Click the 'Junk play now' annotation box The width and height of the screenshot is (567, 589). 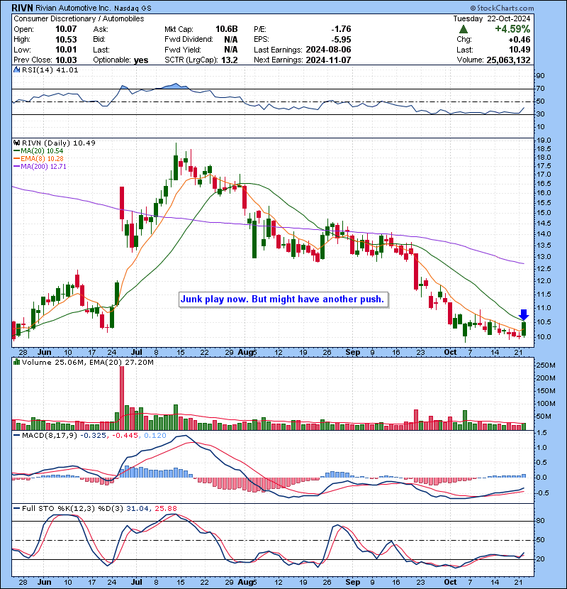pos(283,299)
